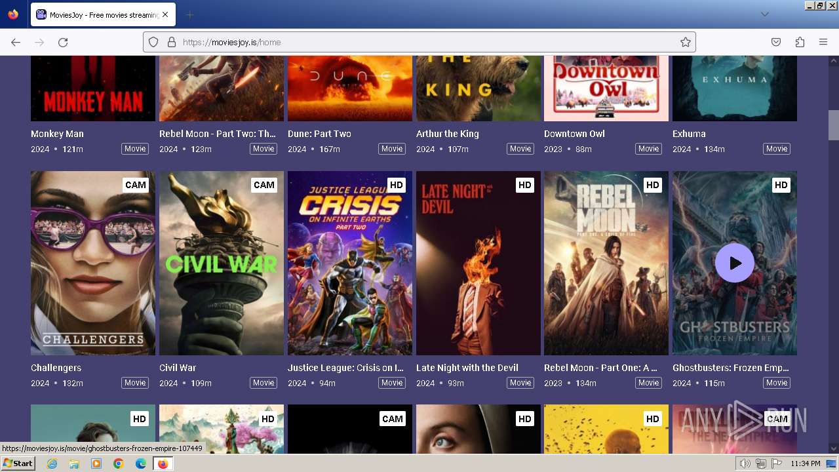
Task: Open the Downtown Owl poster
Action: pyautogui.click(x=606, y=88)
